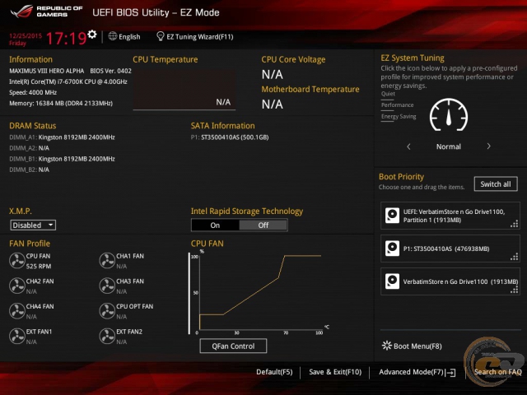Image resolution: width=527 pixels, height=395 pixels.
Task: Select the Energy Saving tuning profile label
Action: click(x=399, y=117)
